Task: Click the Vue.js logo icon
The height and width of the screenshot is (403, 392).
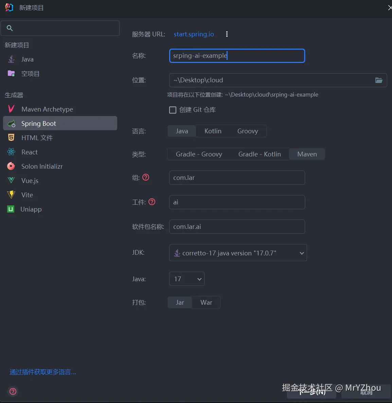Action: tap(11, 181)
